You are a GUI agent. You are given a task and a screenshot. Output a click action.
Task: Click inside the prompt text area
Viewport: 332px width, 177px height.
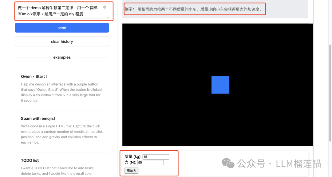(x=62, y=11)
